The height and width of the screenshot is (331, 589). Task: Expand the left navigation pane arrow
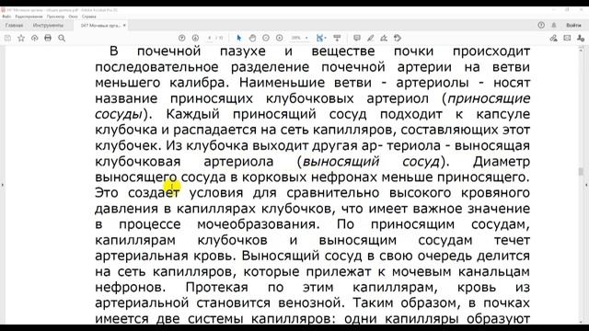click(2, 185)
